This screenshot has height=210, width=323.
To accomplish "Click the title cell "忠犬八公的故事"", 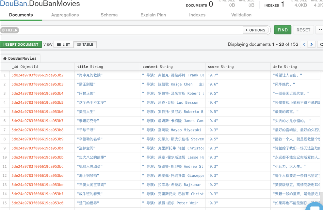I will point(107,157).
